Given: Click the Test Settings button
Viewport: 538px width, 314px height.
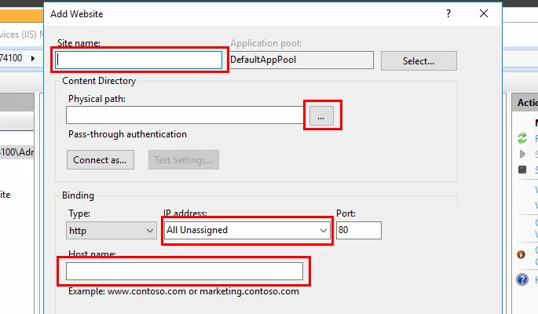Looking at the screenshot, I should (182, 159).
